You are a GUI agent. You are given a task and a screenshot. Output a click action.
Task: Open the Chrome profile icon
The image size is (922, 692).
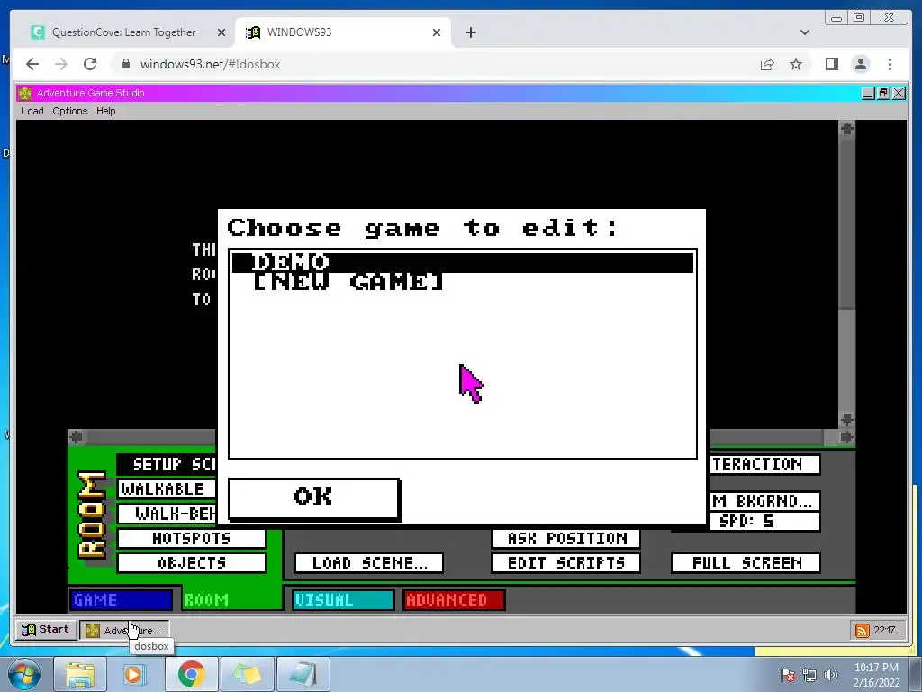click(860, 64)
